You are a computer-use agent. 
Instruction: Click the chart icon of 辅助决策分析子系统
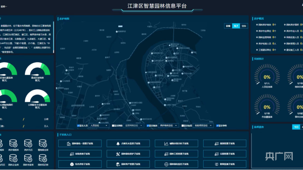click(x=166, y=143)
